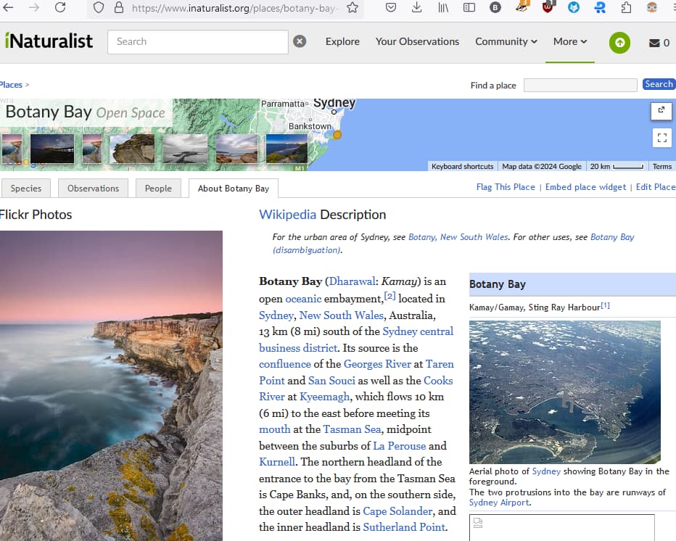Open the large Flickr cliff photo
The height and width of the screenshot is (541, 676).
[111, 385]
